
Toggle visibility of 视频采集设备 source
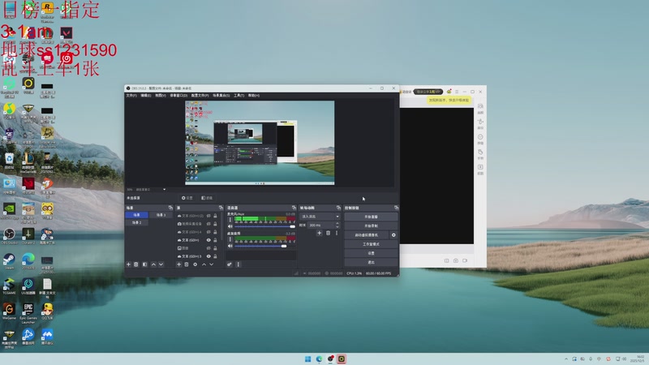(x=208, y=224)
